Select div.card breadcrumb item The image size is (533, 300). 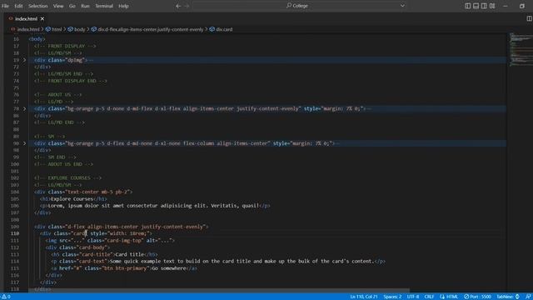pyautogui.click(x=224, y=29)
